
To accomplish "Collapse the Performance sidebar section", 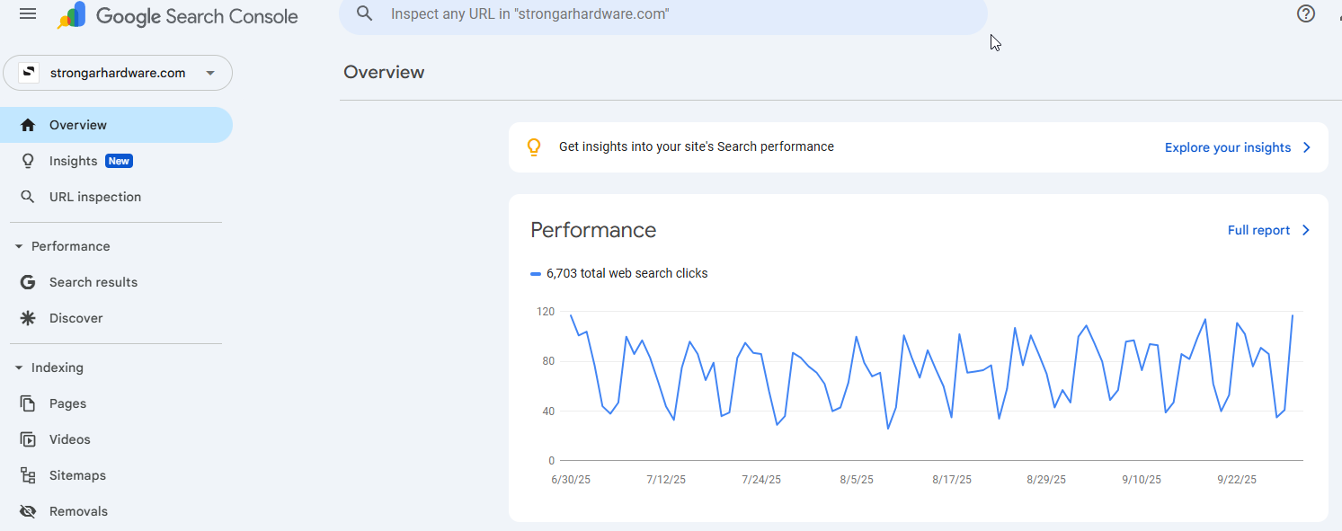I will pos(19,246).
